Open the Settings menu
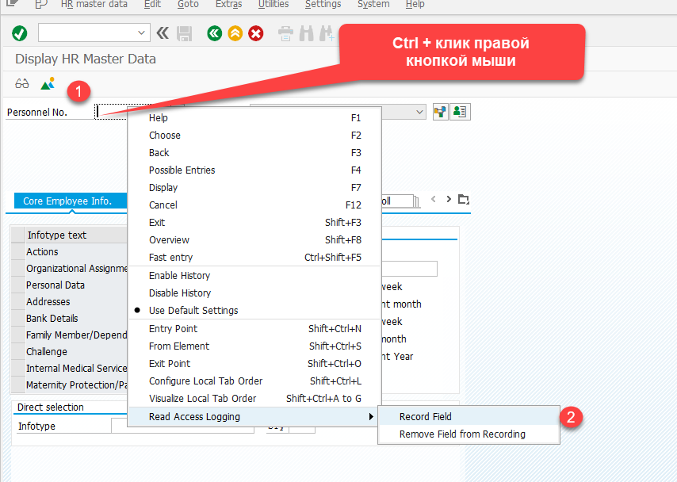The width and height of the screenshot is (677, 482). [x=323, y=4]
